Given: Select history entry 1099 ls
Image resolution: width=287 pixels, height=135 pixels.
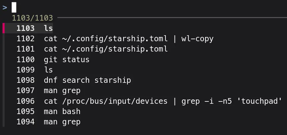Looking at the screenshot, I should tap(48, 70).
